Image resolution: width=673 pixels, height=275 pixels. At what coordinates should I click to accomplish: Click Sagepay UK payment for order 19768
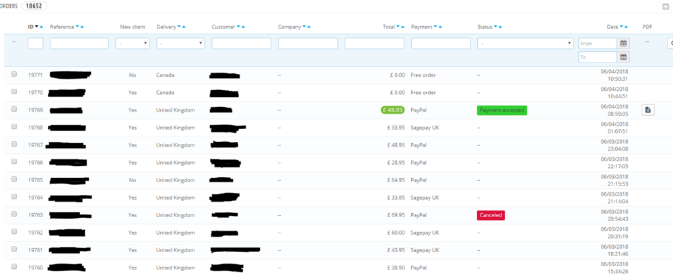pyautogui.click(x=425, y=128)
